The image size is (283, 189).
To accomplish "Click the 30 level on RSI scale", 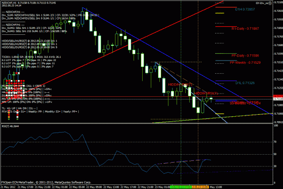I will (x=275, y=166).
